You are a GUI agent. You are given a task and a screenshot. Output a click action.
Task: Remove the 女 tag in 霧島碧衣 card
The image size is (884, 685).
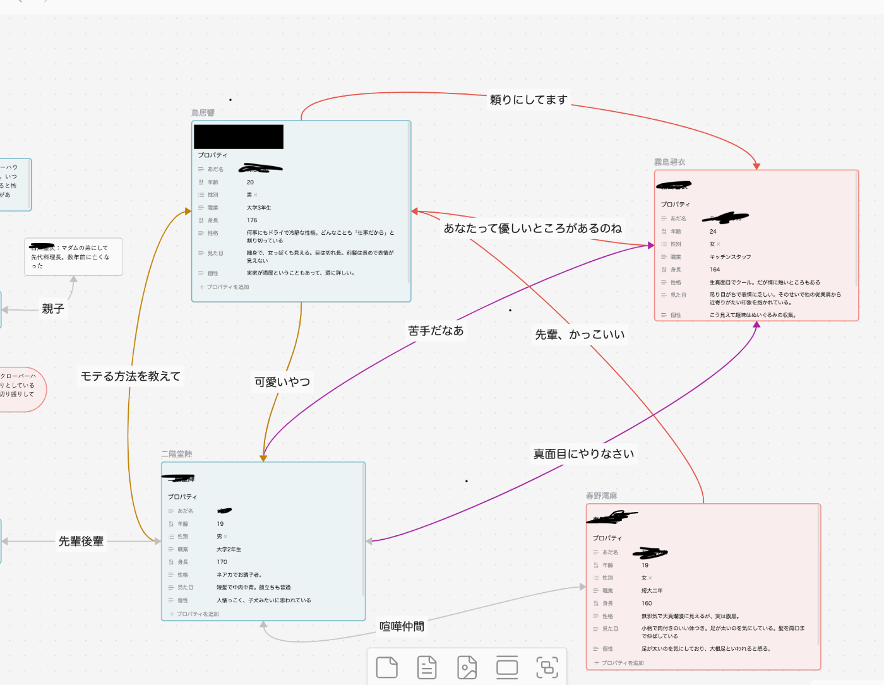pyautogui.click(x=719, y=244)
